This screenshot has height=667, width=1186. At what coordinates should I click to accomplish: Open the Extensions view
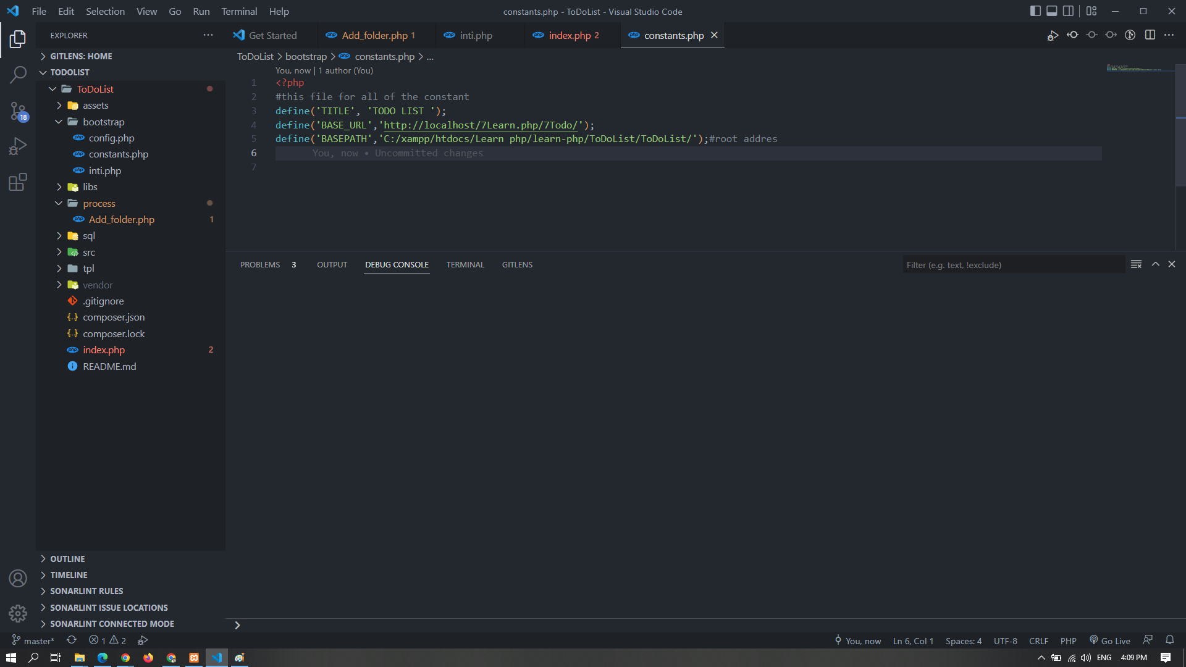tap(18, 182)
